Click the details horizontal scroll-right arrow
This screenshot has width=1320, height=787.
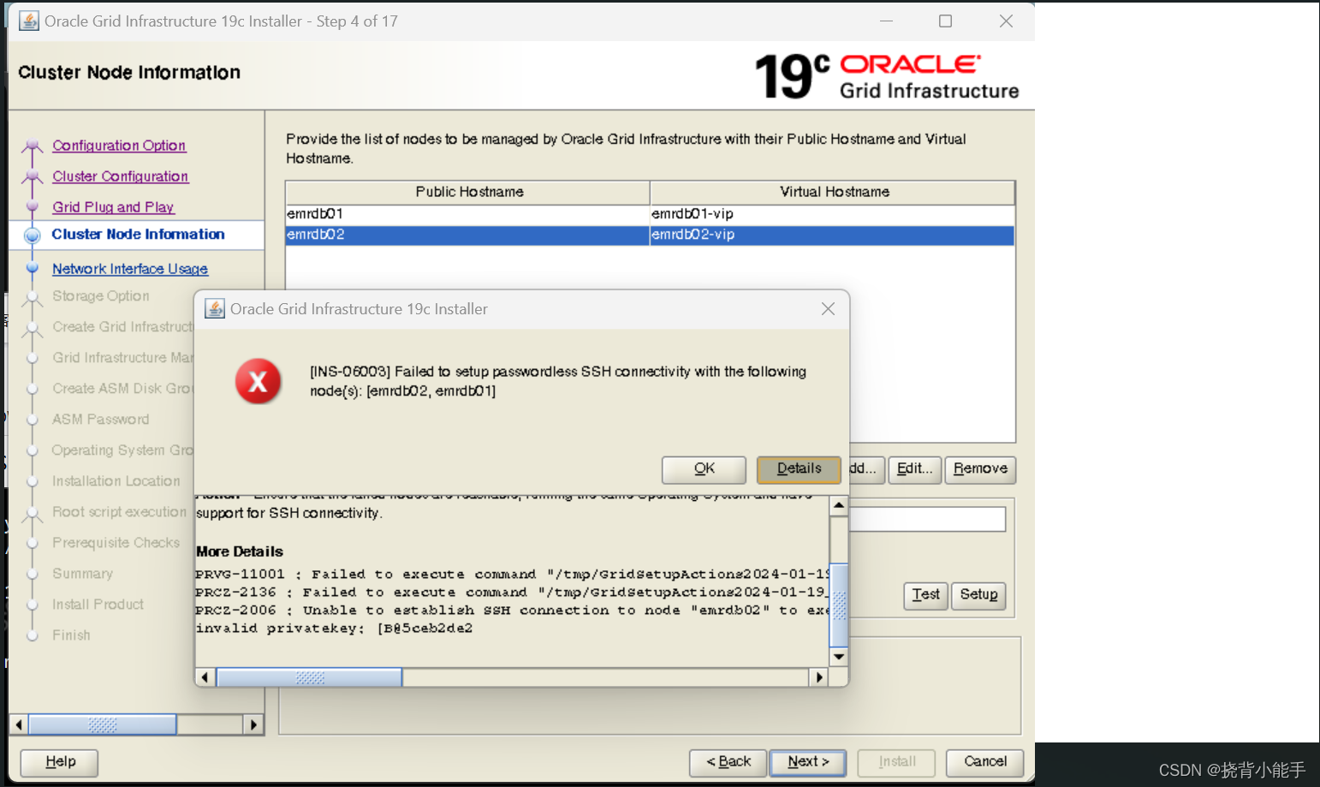pos(819,677)
